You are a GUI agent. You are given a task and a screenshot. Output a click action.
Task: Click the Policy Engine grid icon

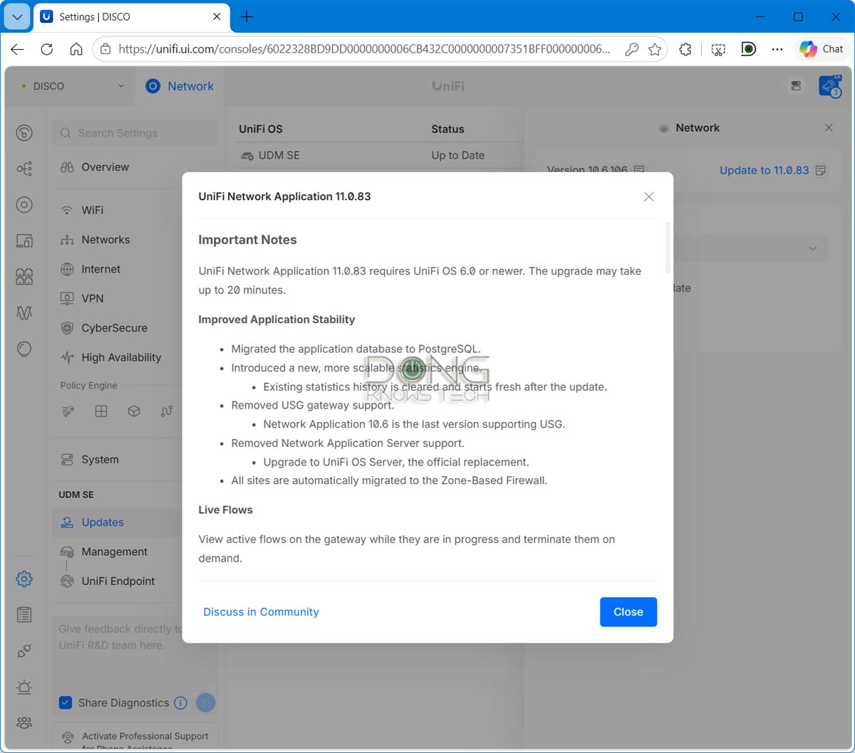[101, 411]
